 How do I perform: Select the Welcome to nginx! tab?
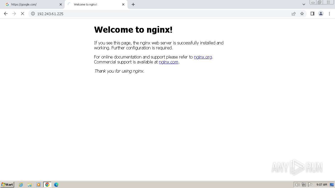[x=96, y=4]
